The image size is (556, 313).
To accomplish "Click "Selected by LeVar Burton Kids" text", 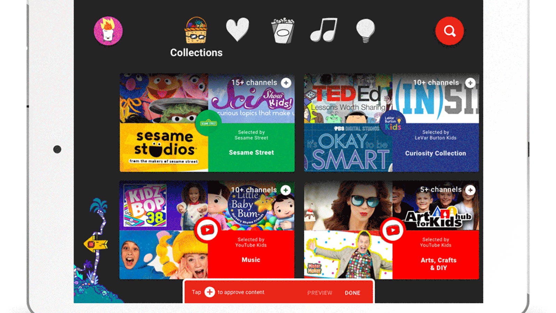I will coord(436,135).
